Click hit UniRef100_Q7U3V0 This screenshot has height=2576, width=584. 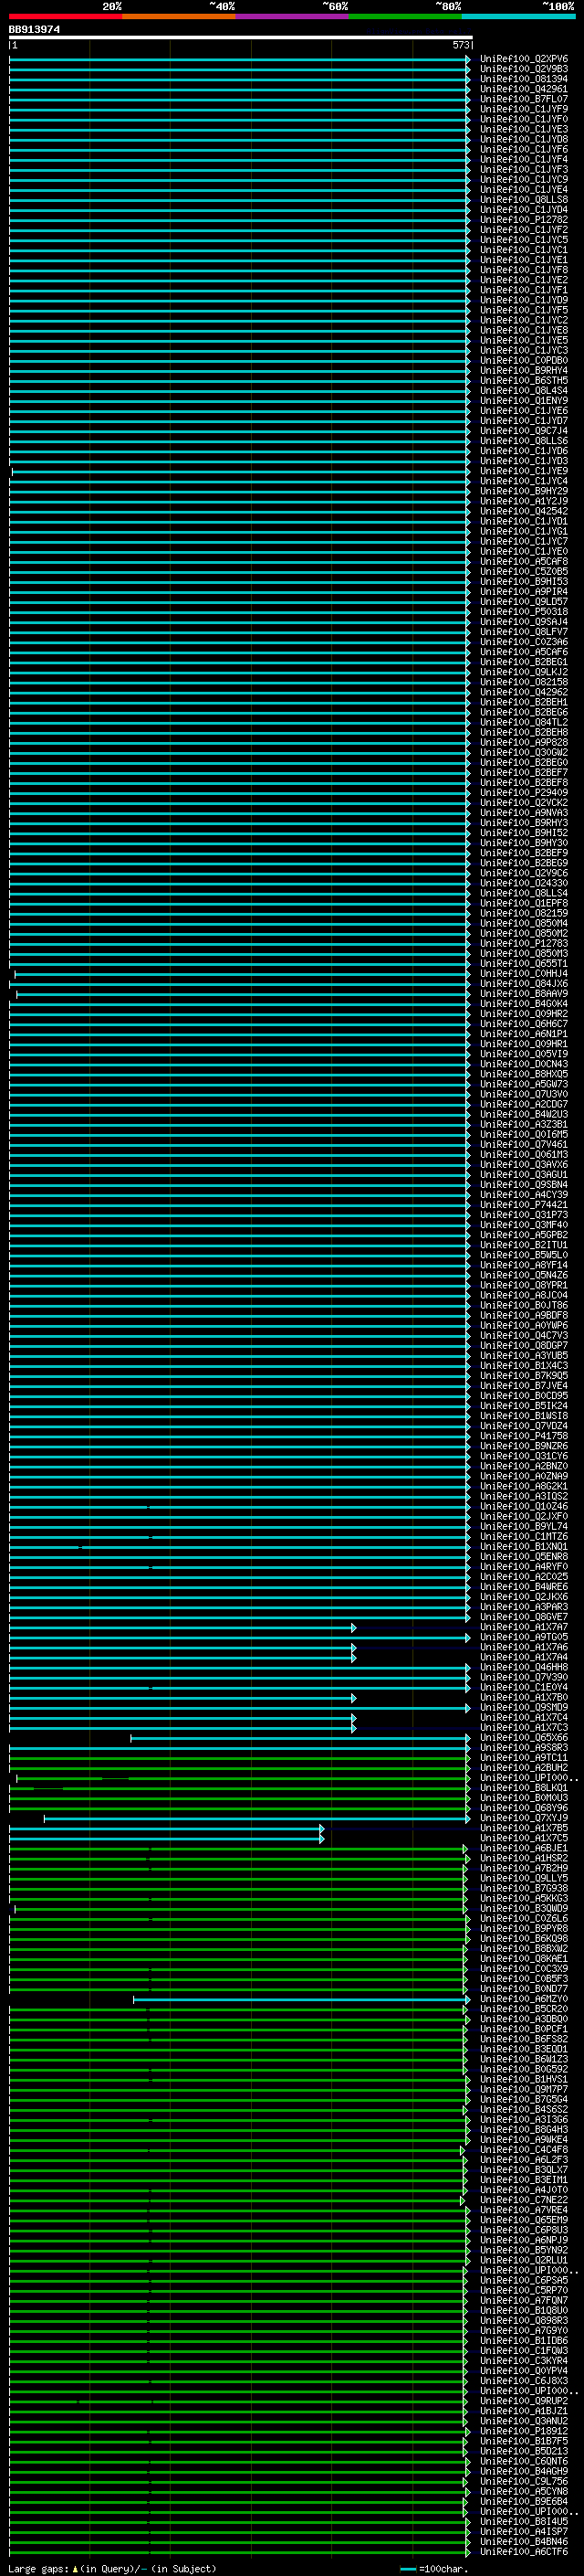point(523,1094)
